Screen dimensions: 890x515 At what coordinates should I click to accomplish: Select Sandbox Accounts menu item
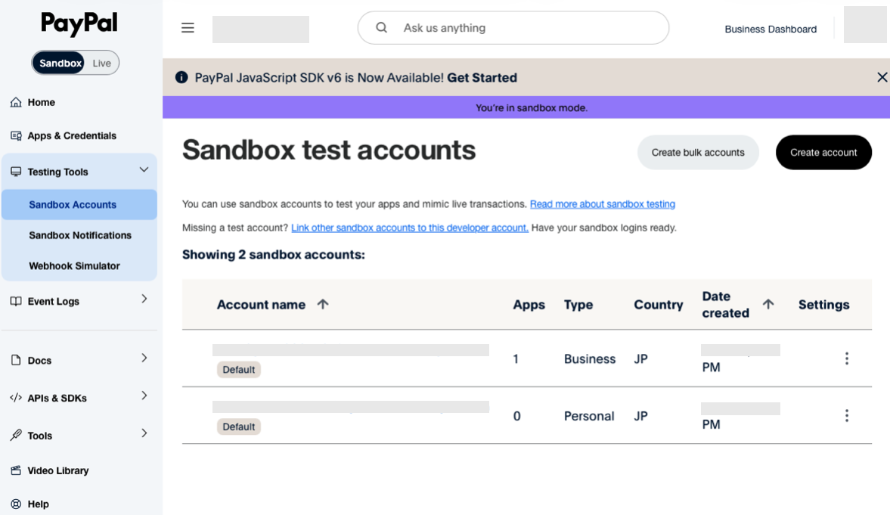tap(79, 204)
